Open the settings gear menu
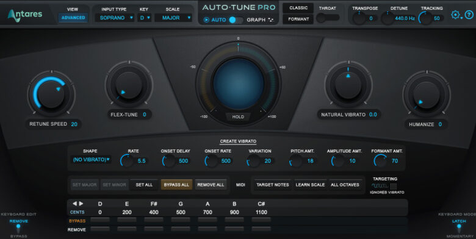Viewport: 476px width, 239px height. pyautogui.click(x=455, y=15)
